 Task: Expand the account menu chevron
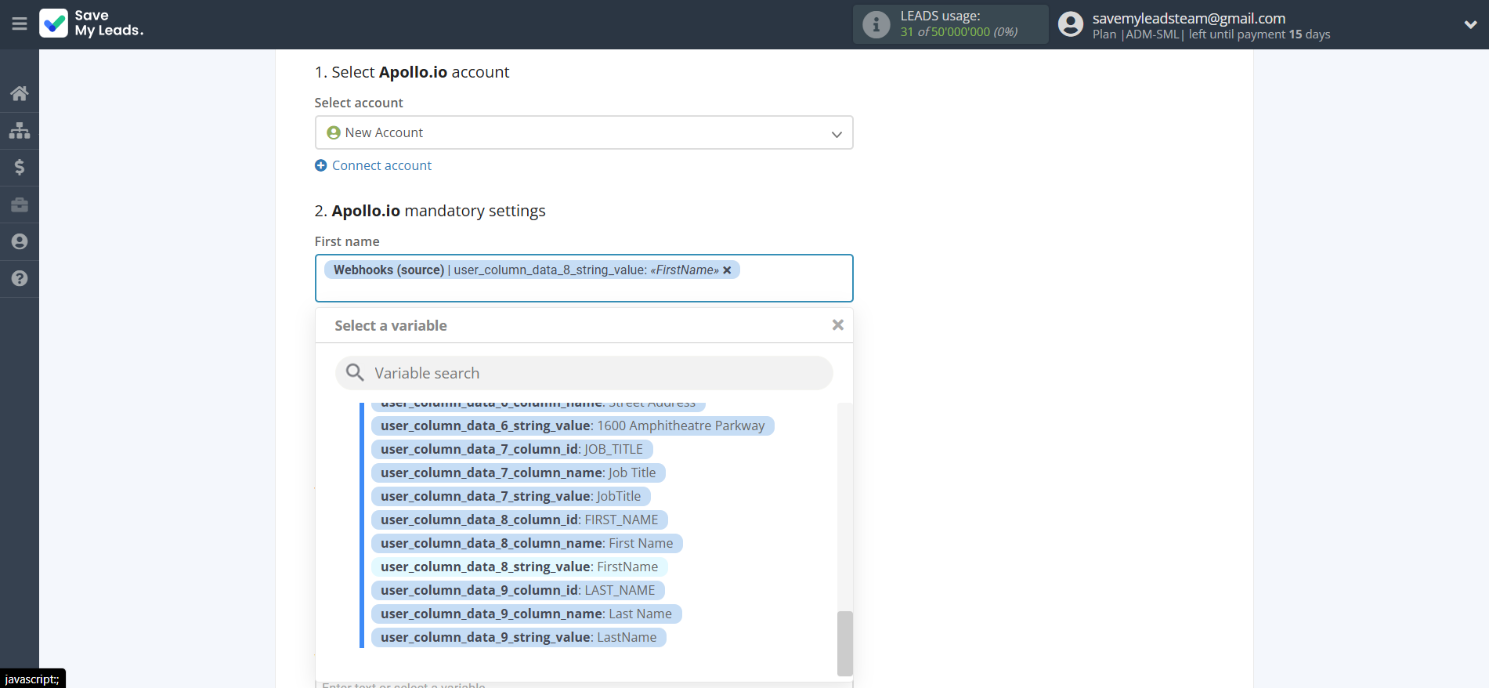point(1470,24)
